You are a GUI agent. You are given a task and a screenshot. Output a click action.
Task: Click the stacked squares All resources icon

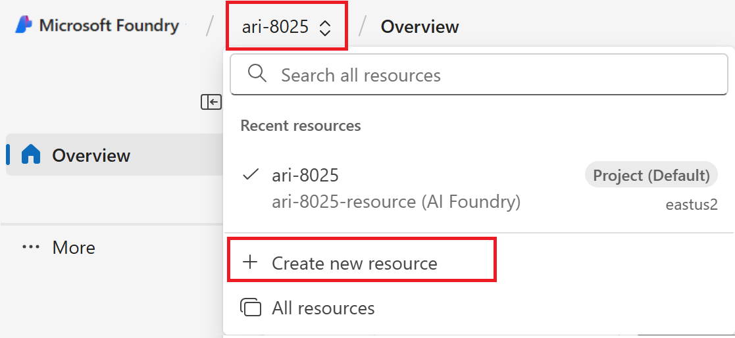click(250, 308)
